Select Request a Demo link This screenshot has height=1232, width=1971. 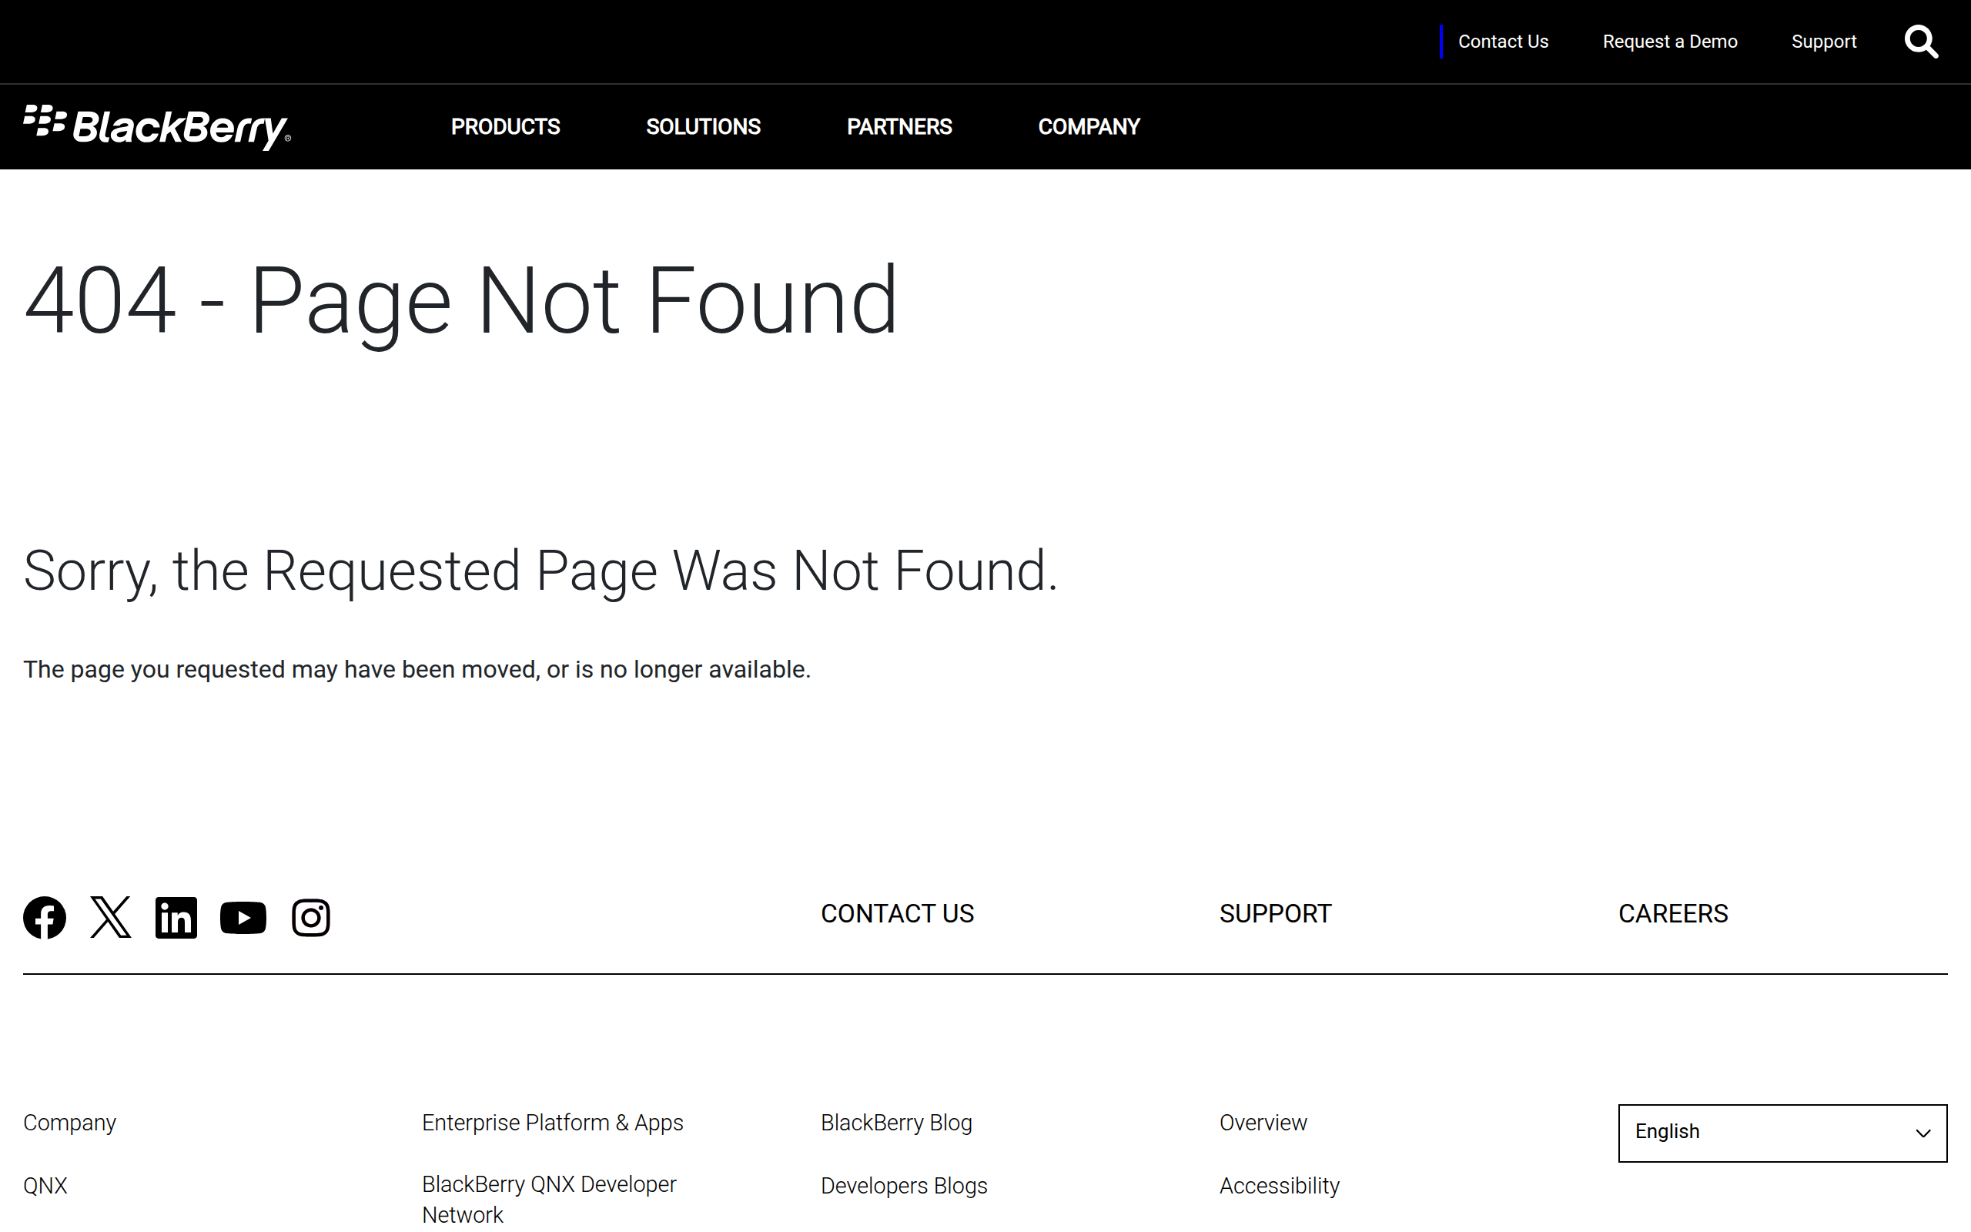click(1670, 42)
